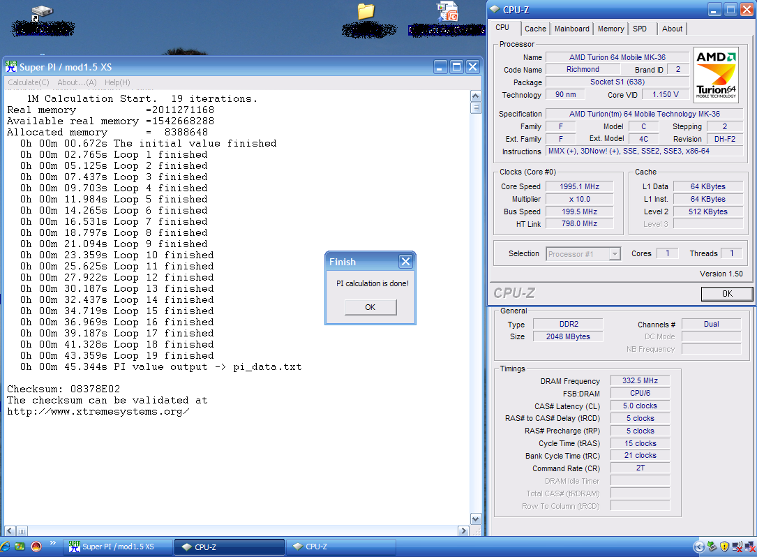
Task: Click CAS# Latency value 5.0 clocks
Action: click(640, 406)
